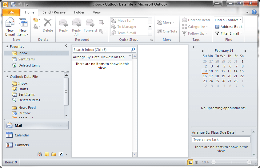Create a New E-mail message

coord(10,27)
